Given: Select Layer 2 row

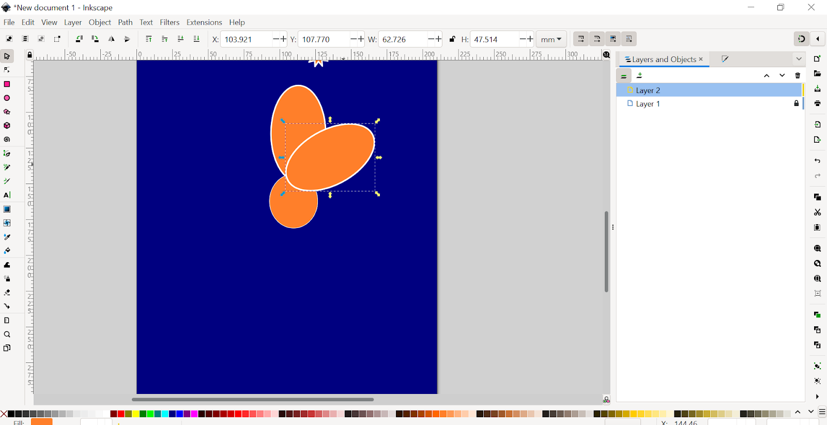Looking at the screenshot, I should pos(709,90).
